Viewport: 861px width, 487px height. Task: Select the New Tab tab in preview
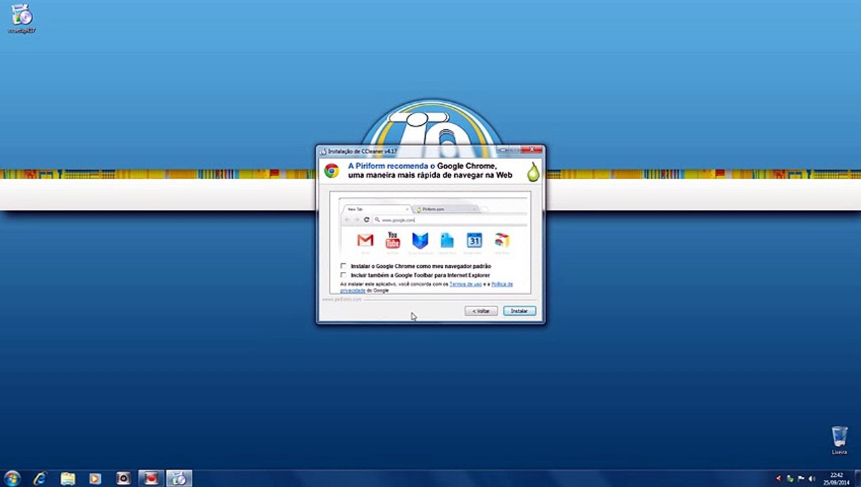pos(377,209)
